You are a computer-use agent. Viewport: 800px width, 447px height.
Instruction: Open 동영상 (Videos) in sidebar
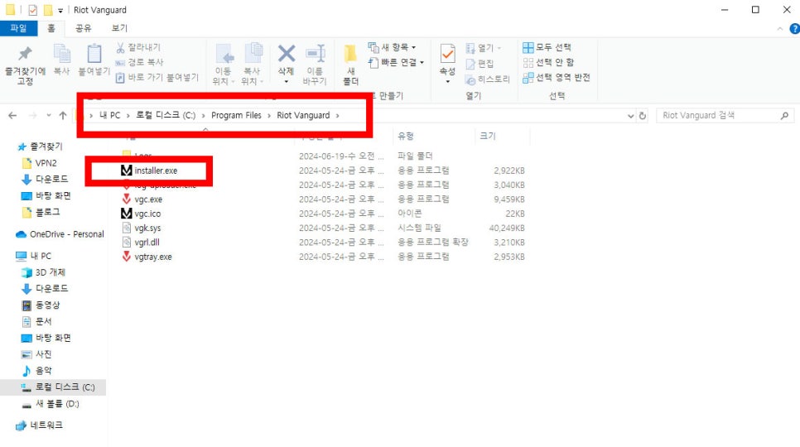click(x=41, y=305)
